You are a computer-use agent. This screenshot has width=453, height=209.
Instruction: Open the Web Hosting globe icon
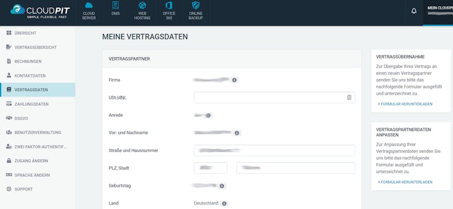[x=142, y=5]
